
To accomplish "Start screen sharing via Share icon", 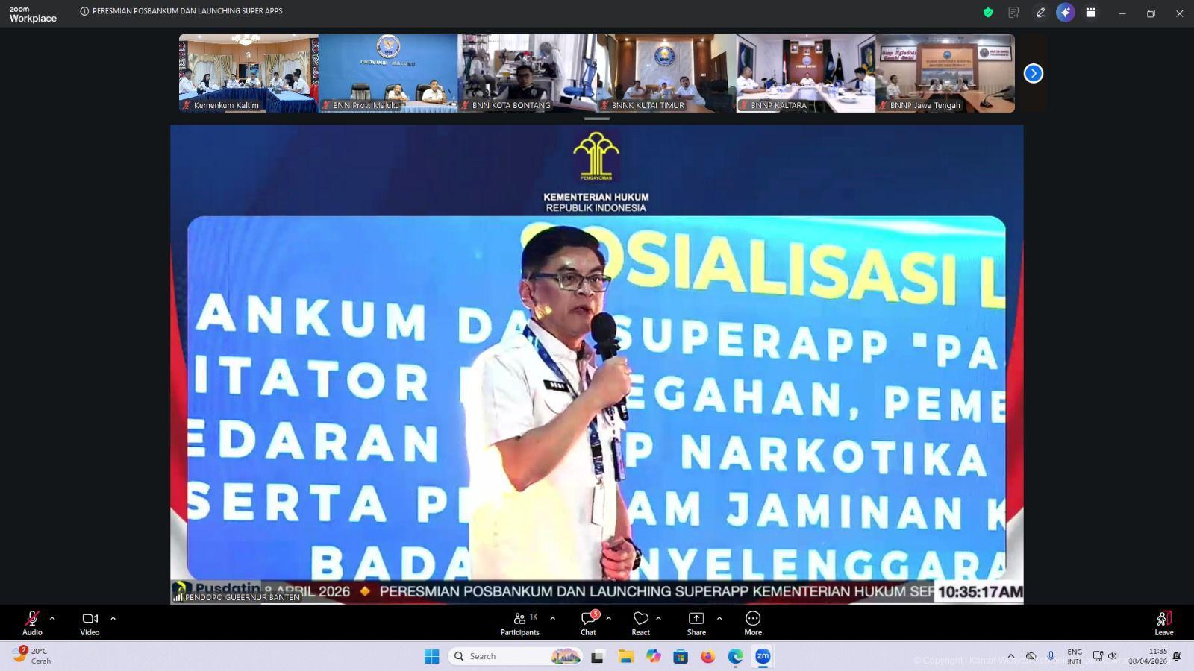I will [x=696, y=623].
